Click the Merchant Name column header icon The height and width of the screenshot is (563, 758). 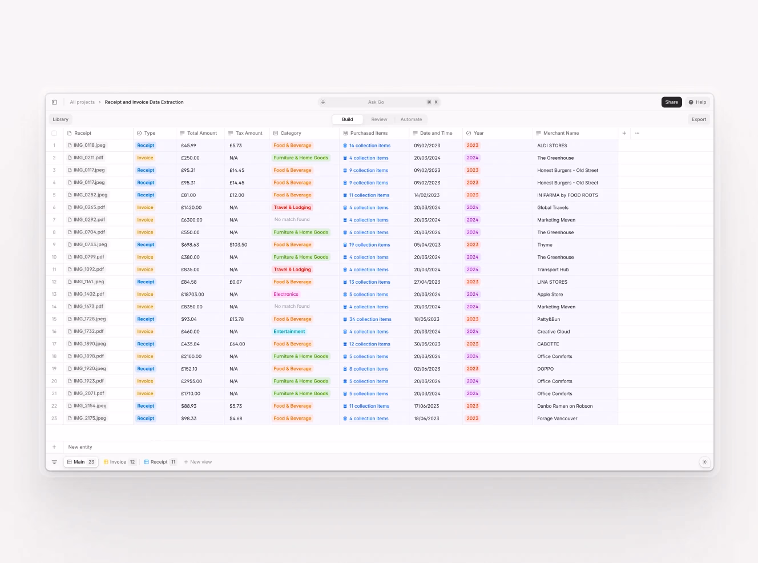(x=538, y=133)
